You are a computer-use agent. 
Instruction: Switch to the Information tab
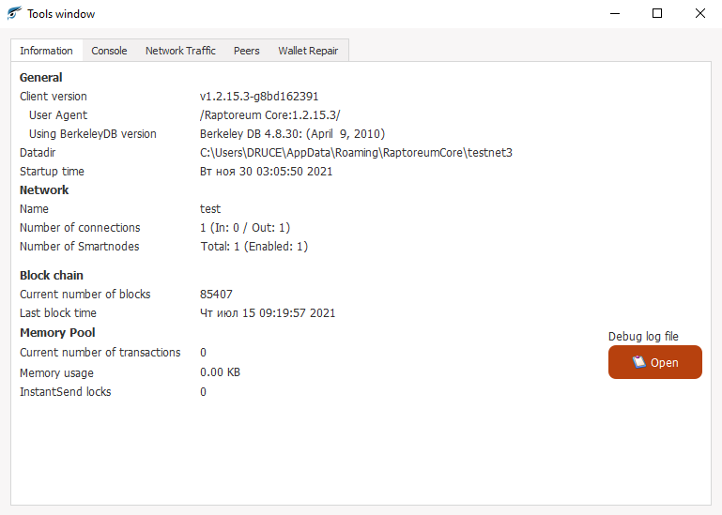47,51
